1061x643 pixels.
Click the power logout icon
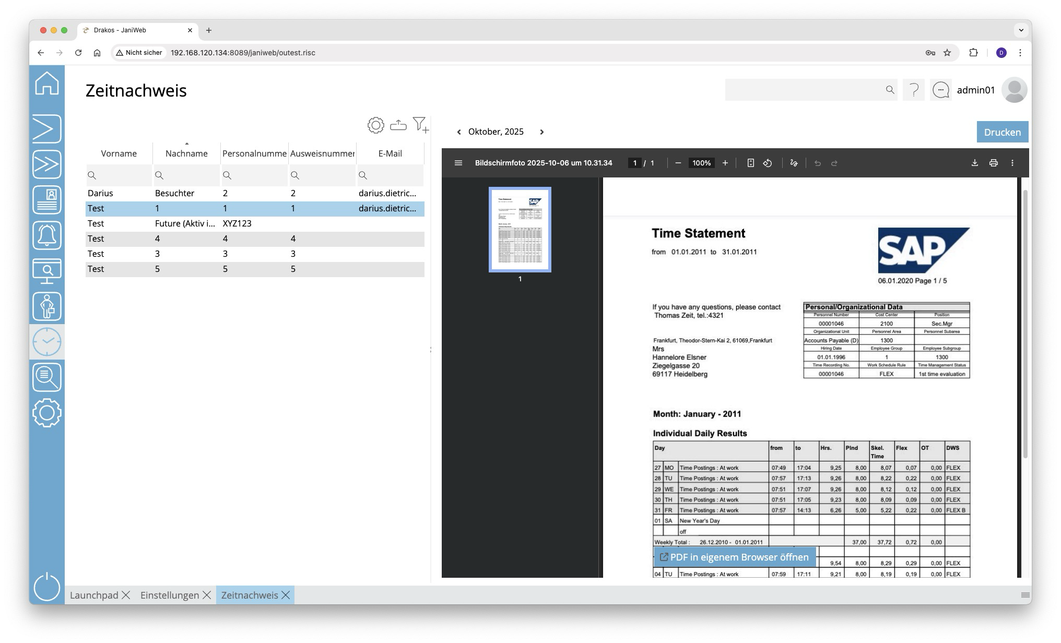(47, 586)
